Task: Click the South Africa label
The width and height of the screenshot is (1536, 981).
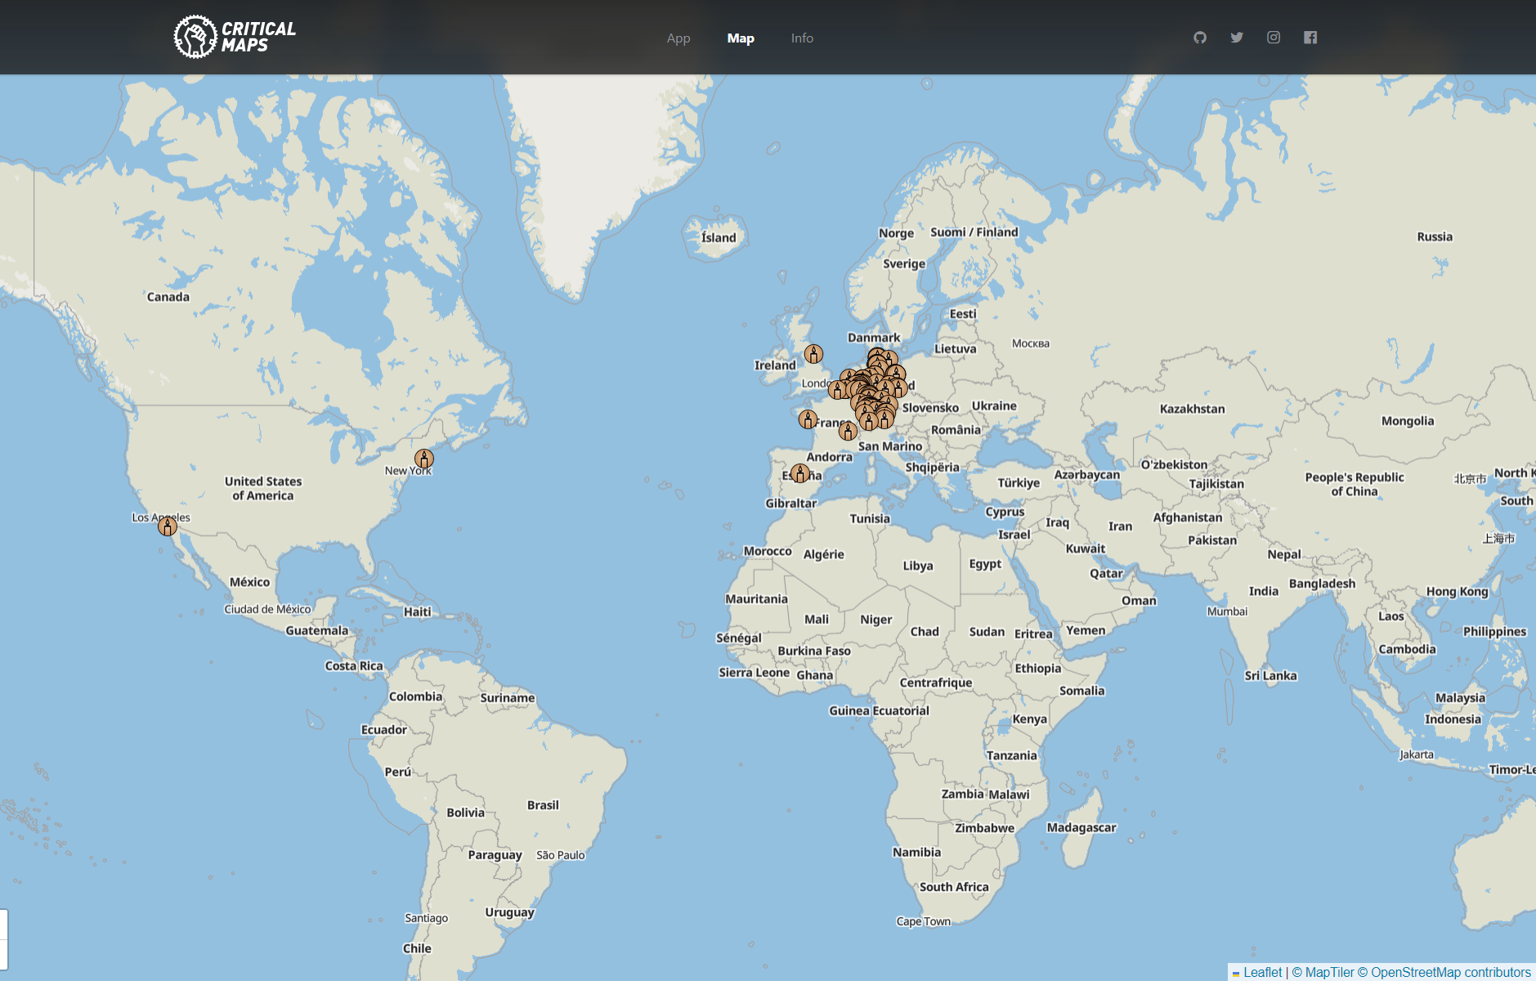Action: point(954,887)
